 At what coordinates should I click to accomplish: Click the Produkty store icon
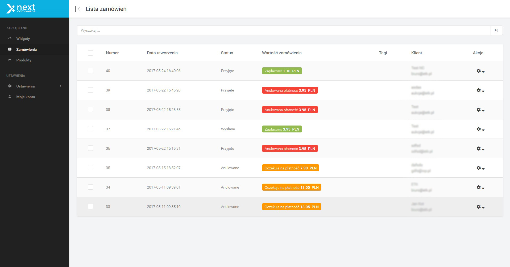[10, 60]
